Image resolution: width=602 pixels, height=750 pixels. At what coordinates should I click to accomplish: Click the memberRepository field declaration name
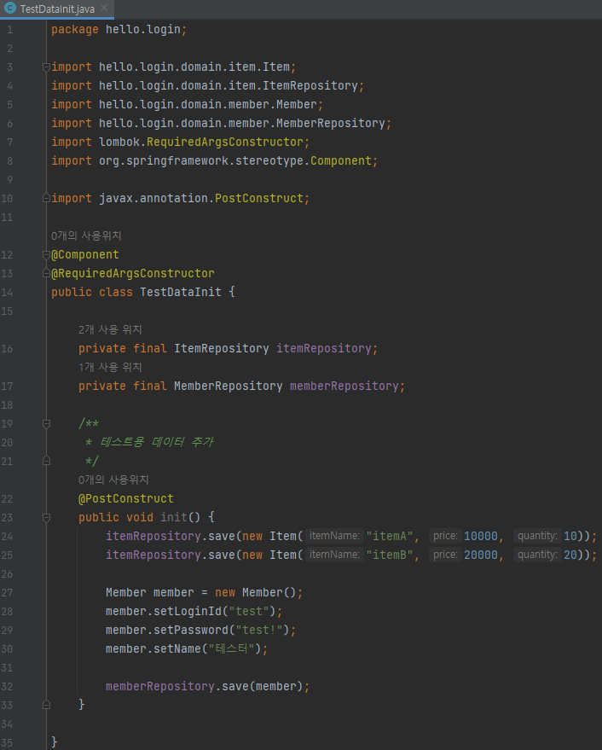click(344, 386)
